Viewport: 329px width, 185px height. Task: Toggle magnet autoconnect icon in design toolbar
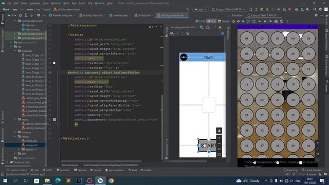[x=188, y=33]
